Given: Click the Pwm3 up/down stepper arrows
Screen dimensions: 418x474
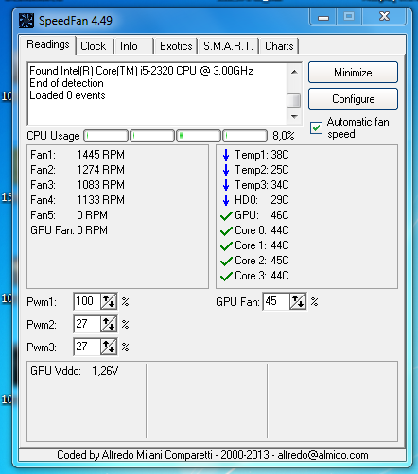Looking at the screenshot, I should tap(109, 347).
